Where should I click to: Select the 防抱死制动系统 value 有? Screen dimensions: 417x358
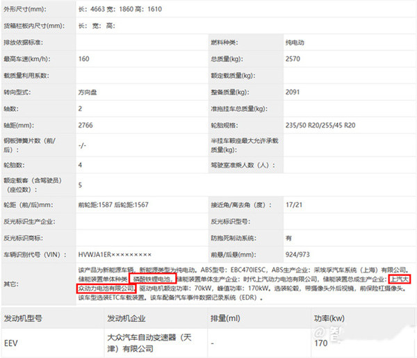(x=288, y=238)
